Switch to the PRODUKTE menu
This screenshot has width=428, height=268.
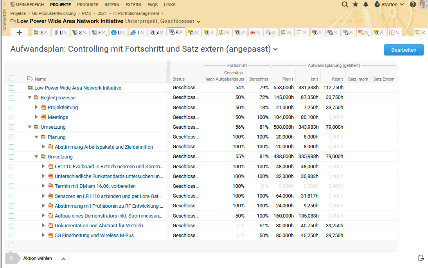88,5
